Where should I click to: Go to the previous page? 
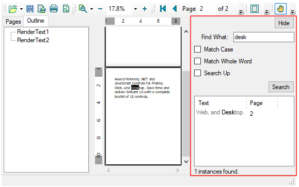[175, 9]
